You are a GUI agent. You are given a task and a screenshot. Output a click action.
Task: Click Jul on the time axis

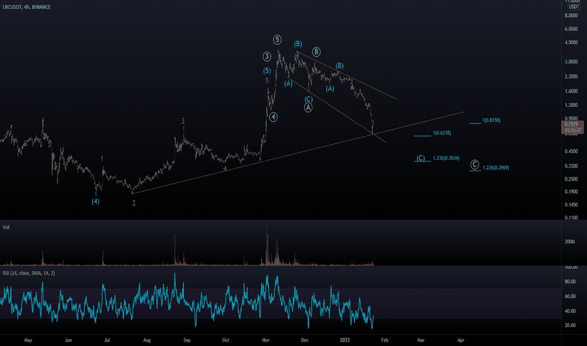(x=106, y=340)
